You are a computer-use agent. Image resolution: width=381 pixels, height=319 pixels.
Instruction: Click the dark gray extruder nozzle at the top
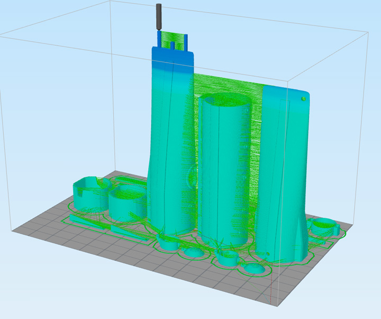[159, 17]
